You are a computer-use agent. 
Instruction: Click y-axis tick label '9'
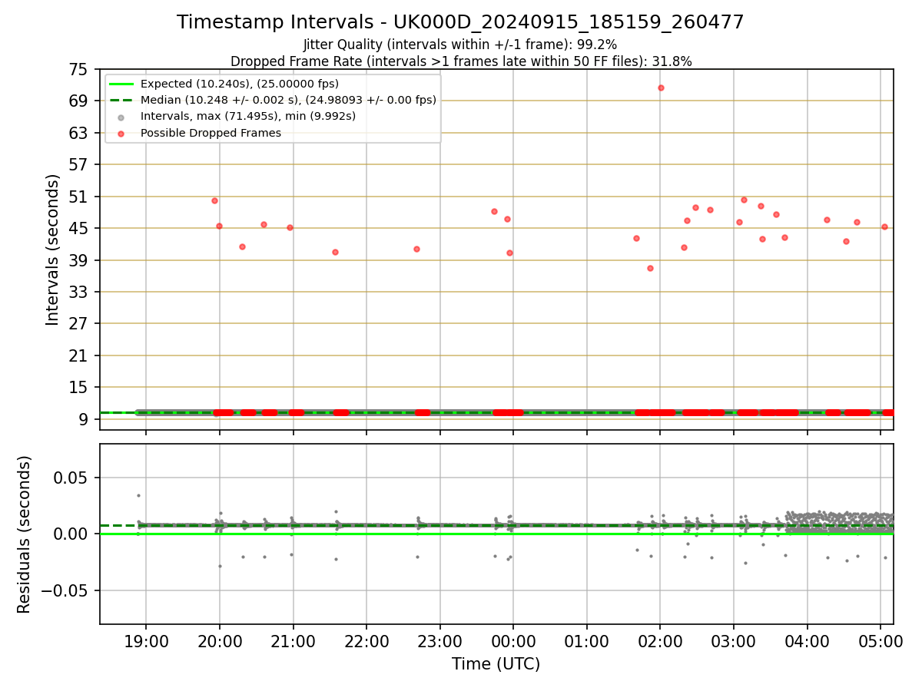point(84,419)
